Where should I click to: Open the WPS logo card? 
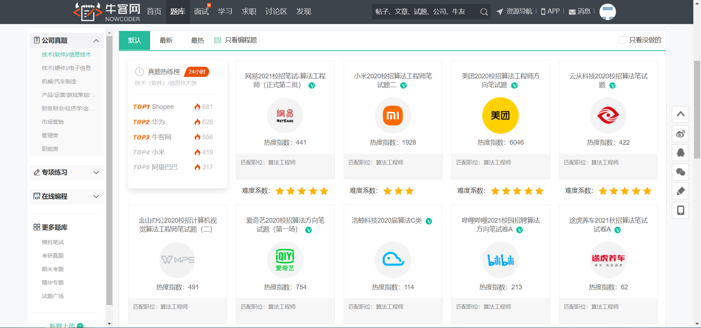pos(177,260)
